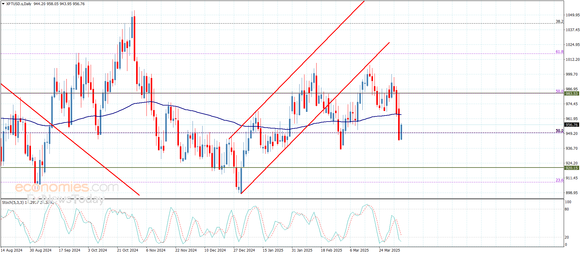The image size is (581, 254).
Task: Click the 17 Sep 2024 date label
Action: pyautogui.click(x=69, y=250)
